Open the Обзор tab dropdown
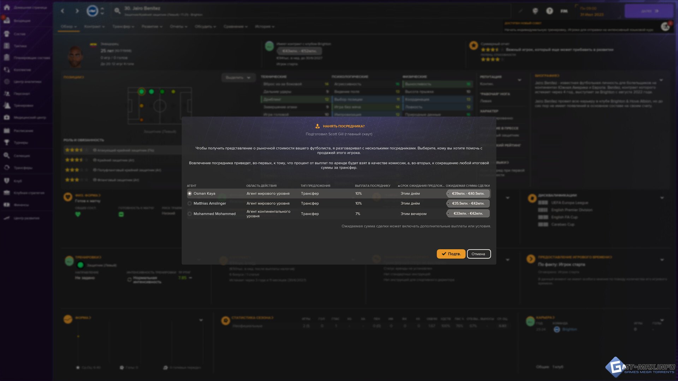This screenshot has height=381, width=678. coord(69,26)
